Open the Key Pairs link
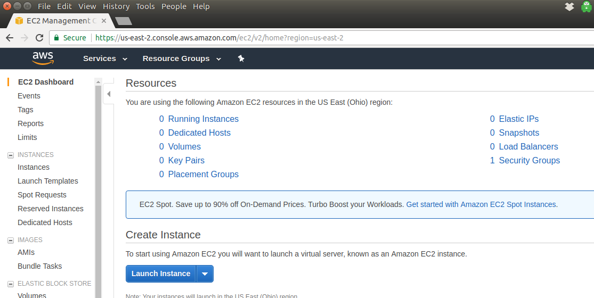This screenshot has width=594, height=298. pyautogui.click(x=186, y=160)
